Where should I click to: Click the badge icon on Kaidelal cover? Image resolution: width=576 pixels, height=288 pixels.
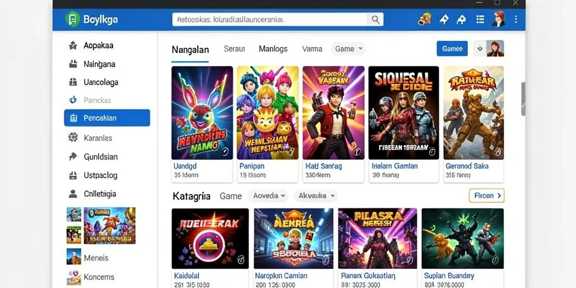(241, 260)
